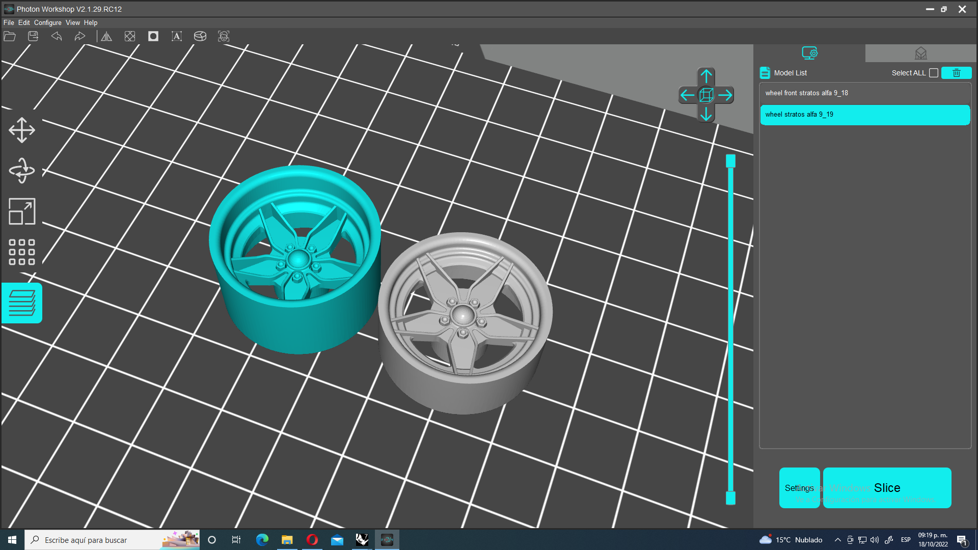Open Mail app from taskbar
The image size is (978, 550).
(337, 540)
